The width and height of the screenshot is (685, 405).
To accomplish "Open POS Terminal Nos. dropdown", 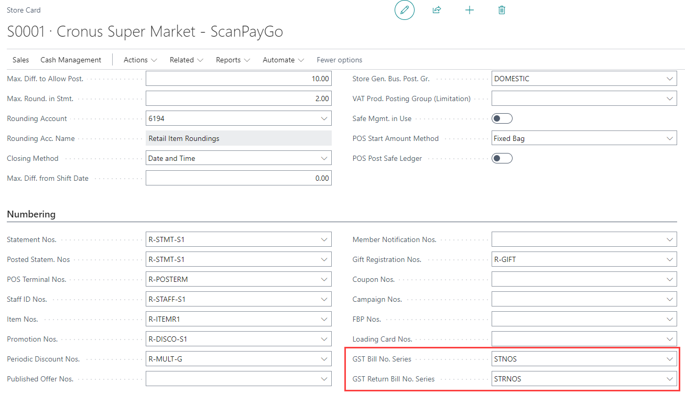I will coord(324,279).
